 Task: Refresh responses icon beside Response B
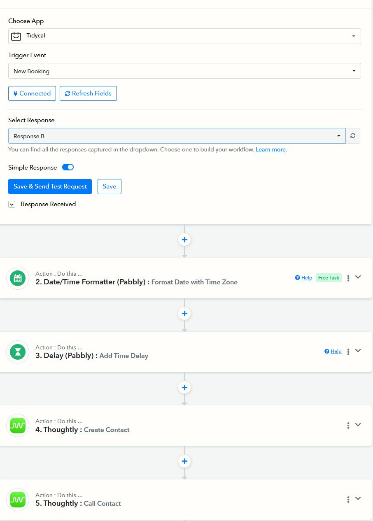(353, 136)
